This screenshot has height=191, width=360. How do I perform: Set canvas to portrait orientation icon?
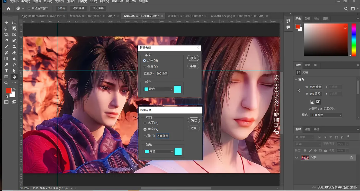pyautogui.click(x=312, y=102)
